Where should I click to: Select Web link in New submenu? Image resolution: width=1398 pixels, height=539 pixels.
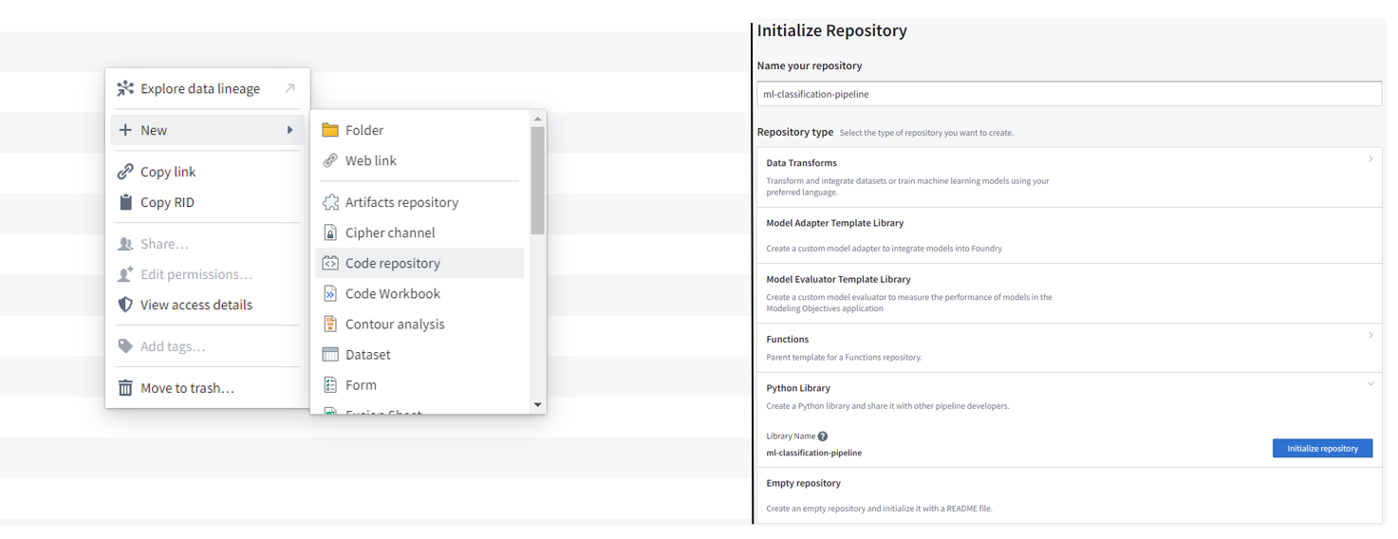[419, 160]
